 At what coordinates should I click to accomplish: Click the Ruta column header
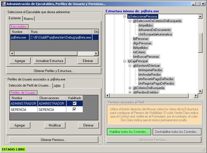pyautogui.click(x=61, y=32)
